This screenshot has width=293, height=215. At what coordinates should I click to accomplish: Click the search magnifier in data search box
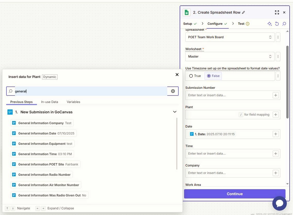11,91
